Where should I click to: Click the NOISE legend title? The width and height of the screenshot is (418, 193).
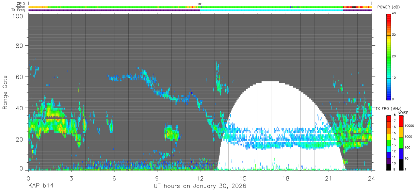point(403,113)
